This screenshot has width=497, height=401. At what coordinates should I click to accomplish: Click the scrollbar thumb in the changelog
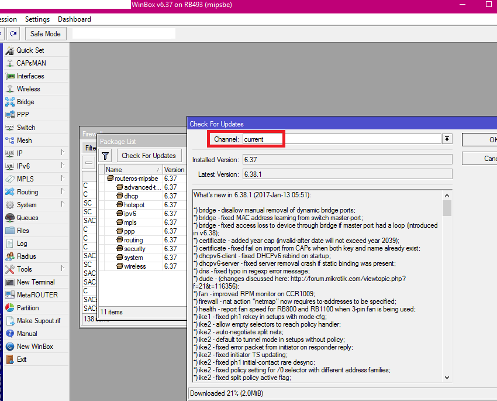click(x=447, y=208)
